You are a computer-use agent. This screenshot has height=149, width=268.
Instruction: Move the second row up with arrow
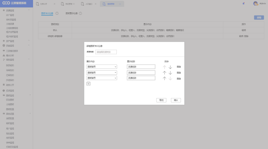pos(164,72)
